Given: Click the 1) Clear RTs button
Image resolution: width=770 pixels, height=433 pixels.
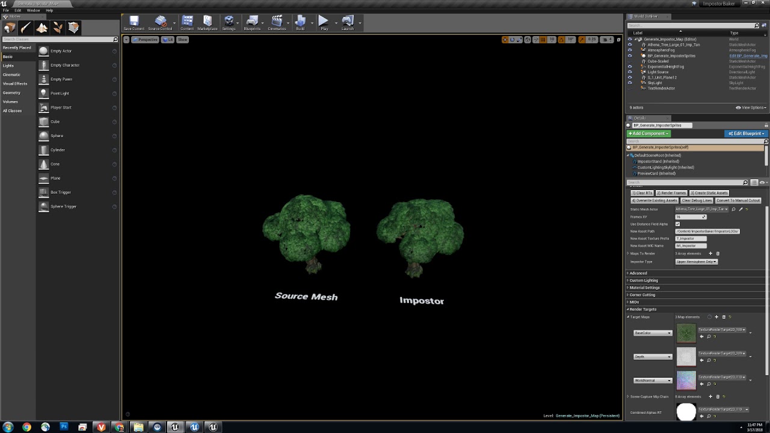Looking at the screenshot, I should [642, 193].
